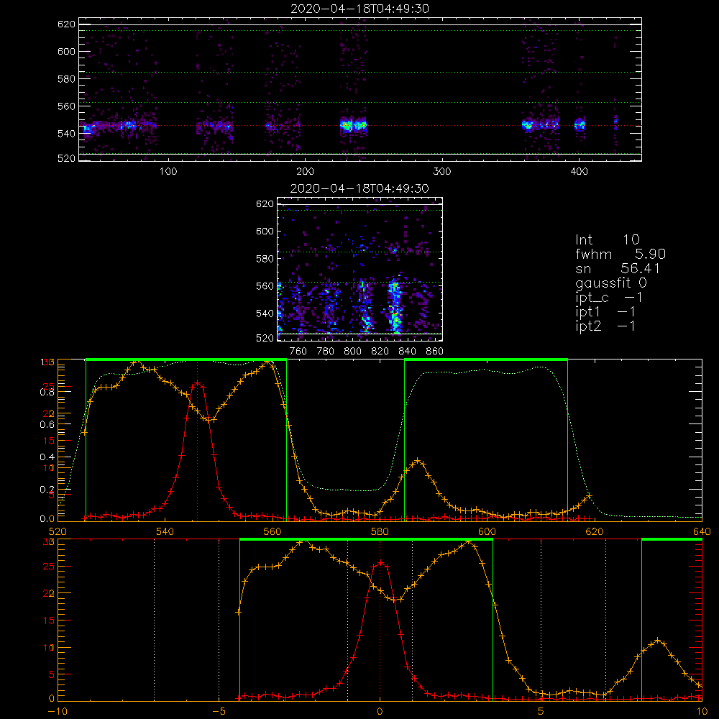This screenshot has width=719, height=719.
Task: Click red y-axis label 25 on the bottom plot
Action: [48, 567]
